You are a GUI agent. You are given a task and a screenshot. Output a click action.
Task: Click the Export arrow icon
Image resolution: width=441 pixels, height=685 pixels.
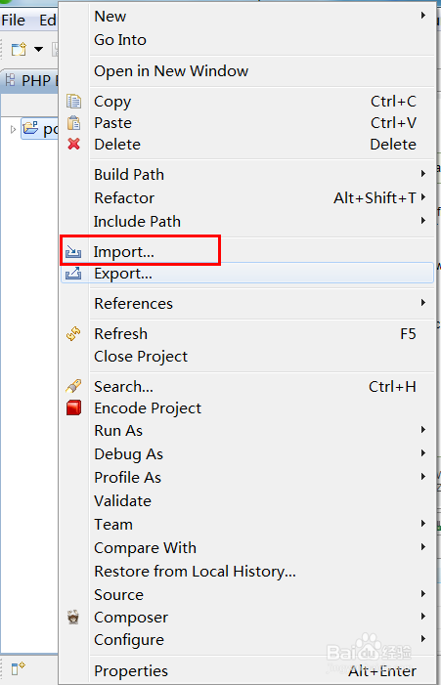click(x=73, y=274)
